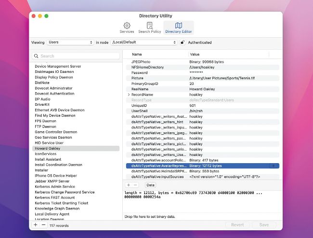313x238 pixels.
Task: Click plus at end of selected AvatarRepresentation row
Action: pyautogui.click(x=274, y=166)
